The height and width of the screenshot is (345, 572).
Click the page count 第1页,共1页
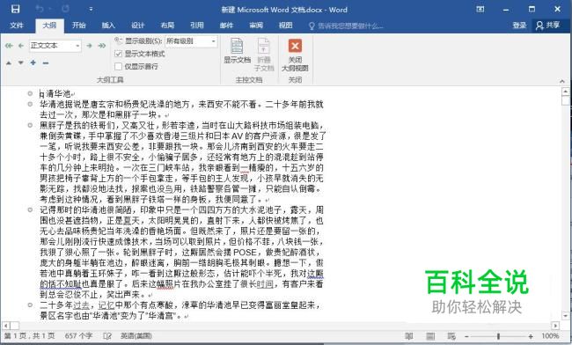[30, 336]
